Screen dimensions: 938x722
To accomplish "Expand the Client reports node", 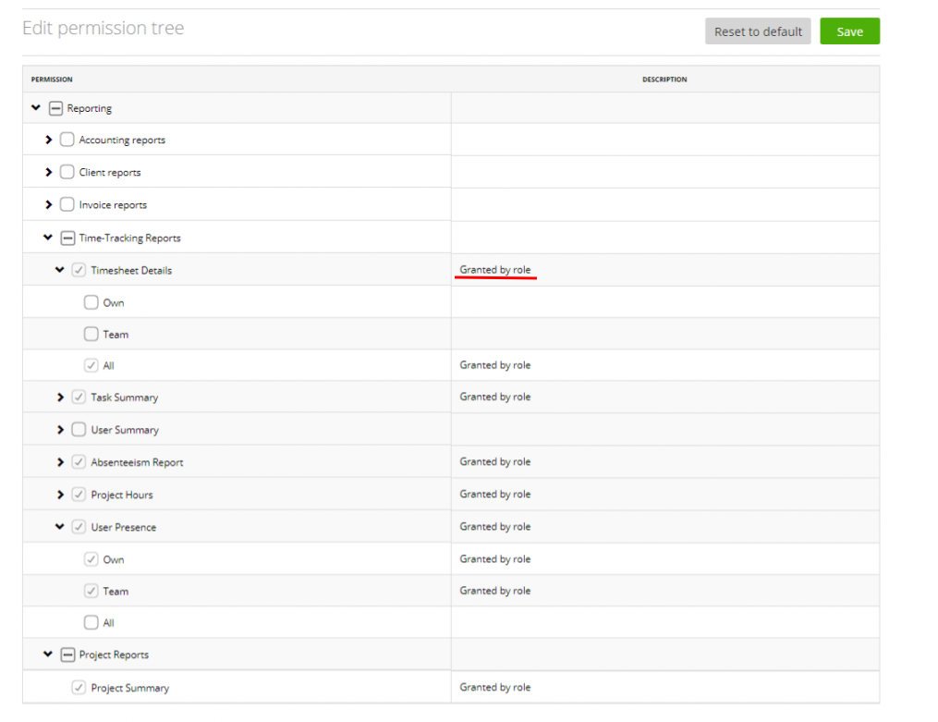I will pyautogui.click(x=48, y=172).
